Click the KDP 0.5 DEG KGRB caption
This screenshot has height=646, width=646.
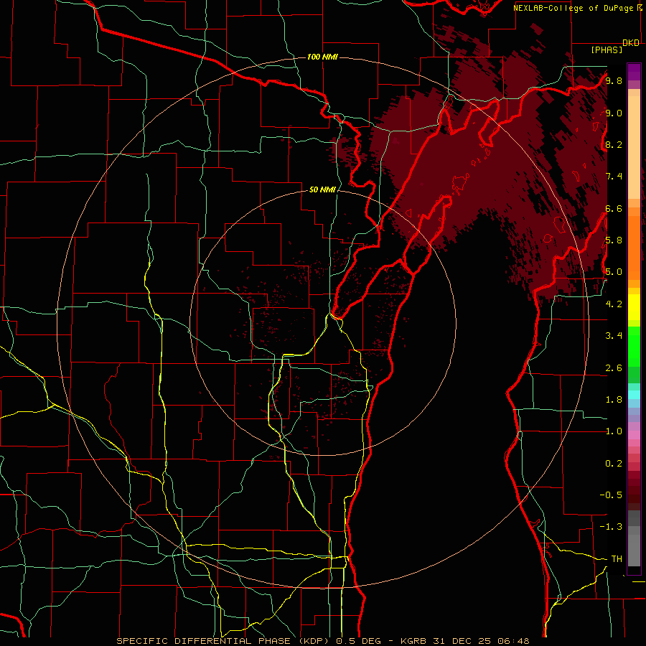pyautogui.click(x=322, y=641)
